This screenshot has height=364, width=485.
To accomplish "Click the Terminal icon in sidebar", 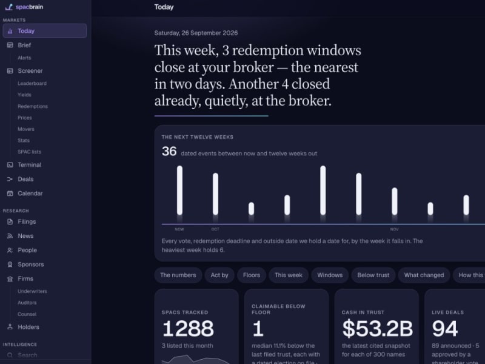I will coord(10,165).
